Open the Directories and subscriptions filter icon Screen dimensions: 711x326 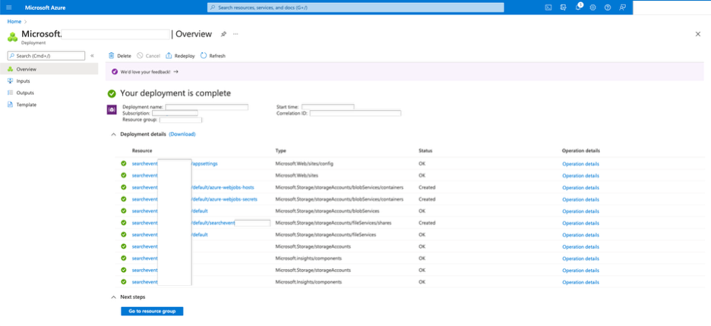coord(563,8)
